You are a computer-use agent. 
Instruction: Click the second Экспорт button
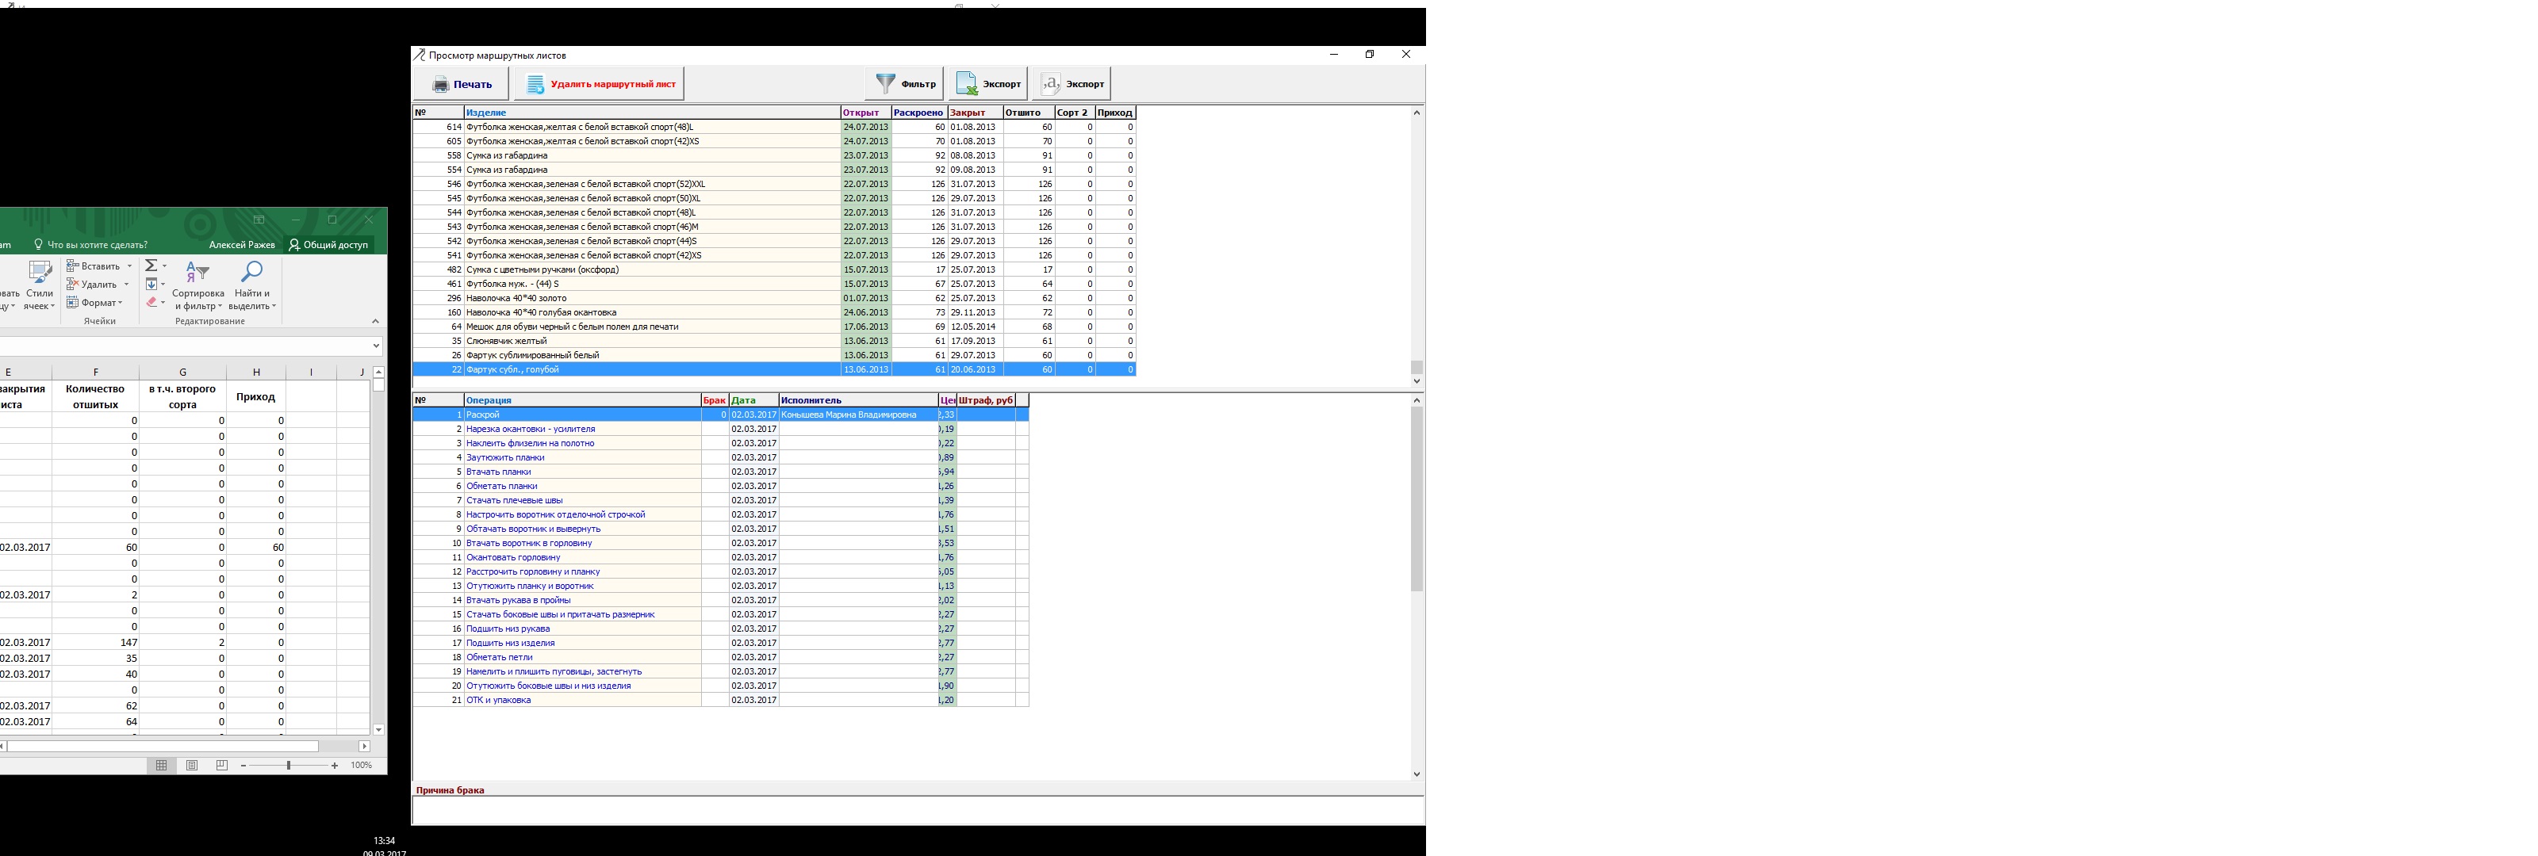tap(1073, 84)
